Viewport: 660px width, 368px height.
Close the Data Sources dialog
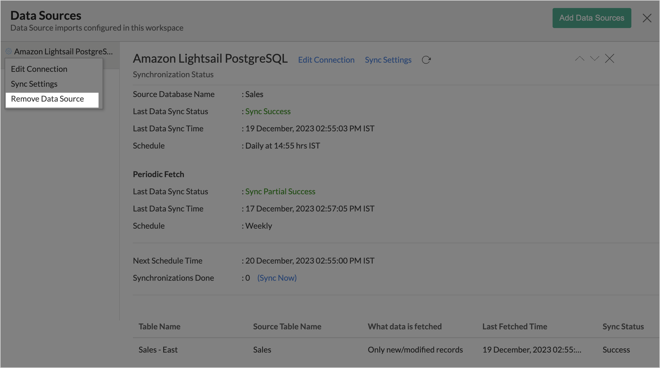pyautogui.click(x=647, y=18)
